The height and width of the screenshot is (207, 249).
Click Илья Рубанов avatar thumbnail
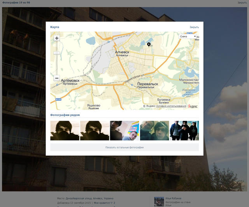[159, 202]
